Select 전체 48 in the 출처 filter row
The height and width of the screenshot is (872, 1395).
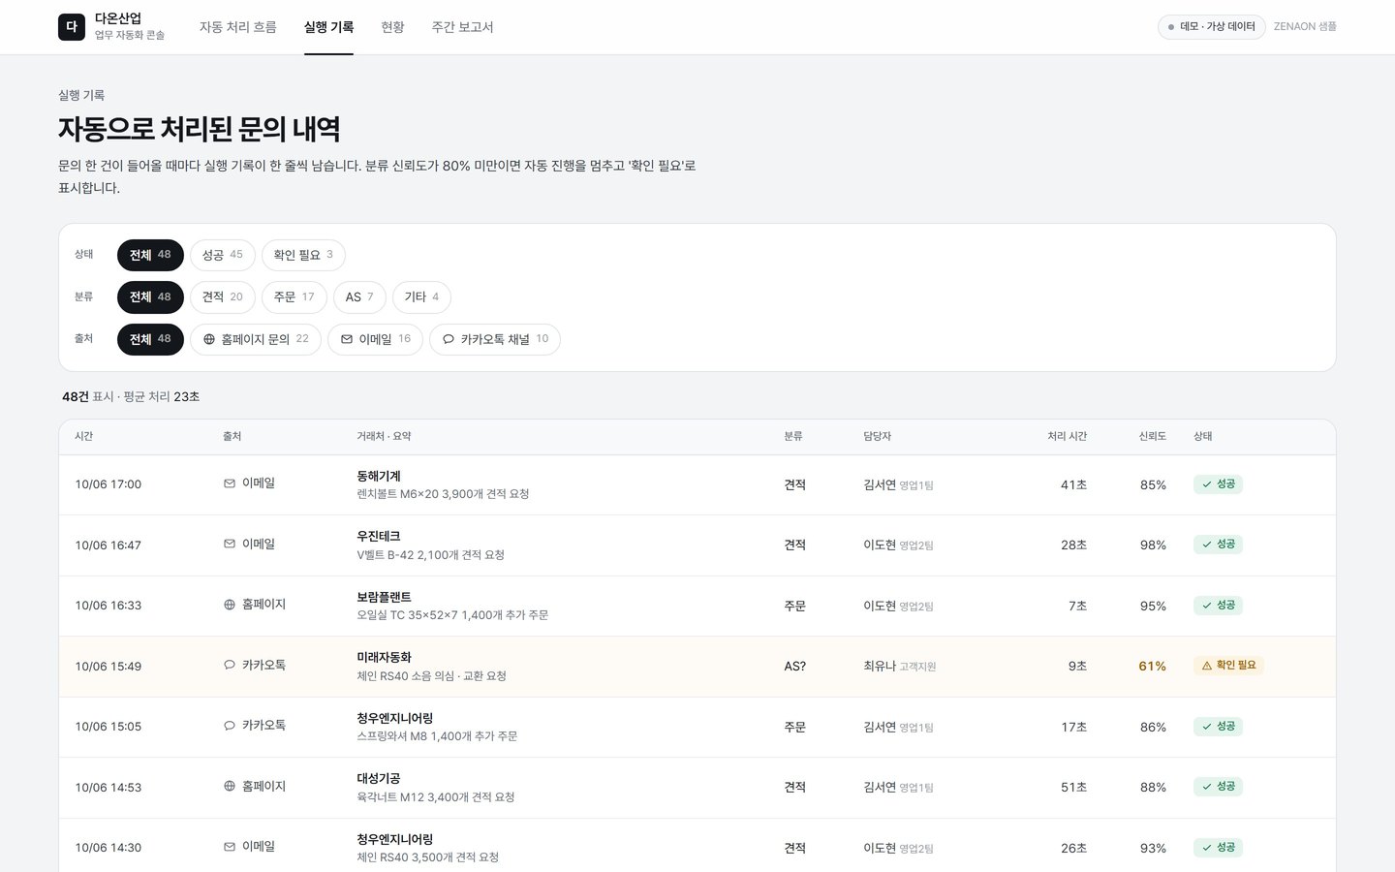150,339
